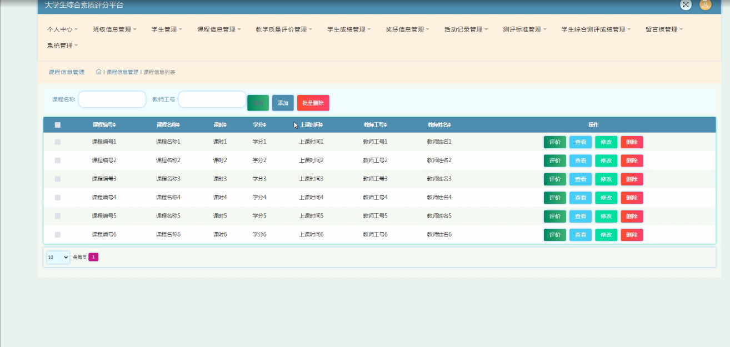Screen dimensions: 730x347
Task: Click 评价 for 课程名称6 row
Action: click(x=555, y=235)
